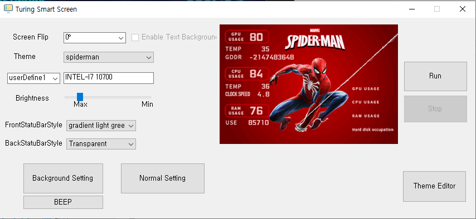Image resolution: width=476 pixels, height=219 pixels.
Task: Click the Background Setting button
Action: [63, 178]
